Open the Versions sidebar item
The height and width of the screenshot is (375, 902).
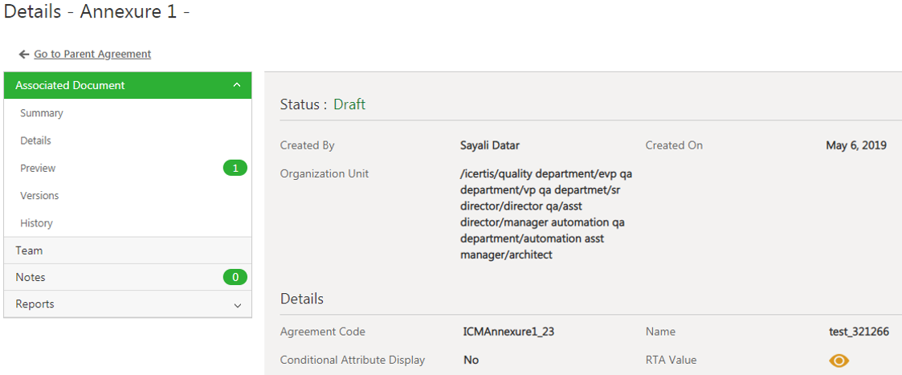tap(39, 196)
